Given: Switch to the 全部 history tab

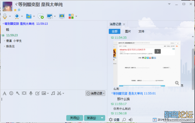Looking at the screenshot, I should pos(114,31).
